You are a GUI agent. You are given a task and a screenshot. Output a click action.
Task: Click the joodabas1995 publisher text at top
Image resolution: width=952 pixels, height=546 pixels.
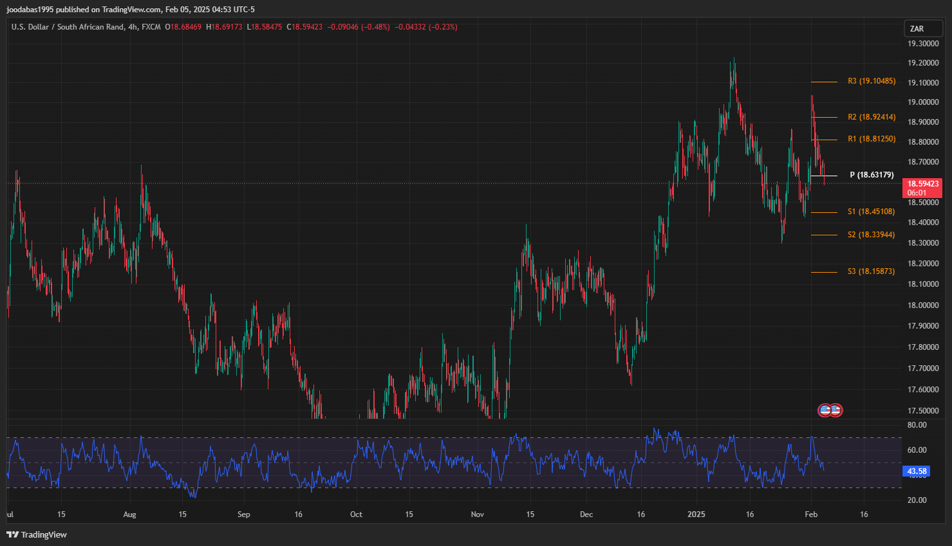pyautogui.click(x=30, y=10)
